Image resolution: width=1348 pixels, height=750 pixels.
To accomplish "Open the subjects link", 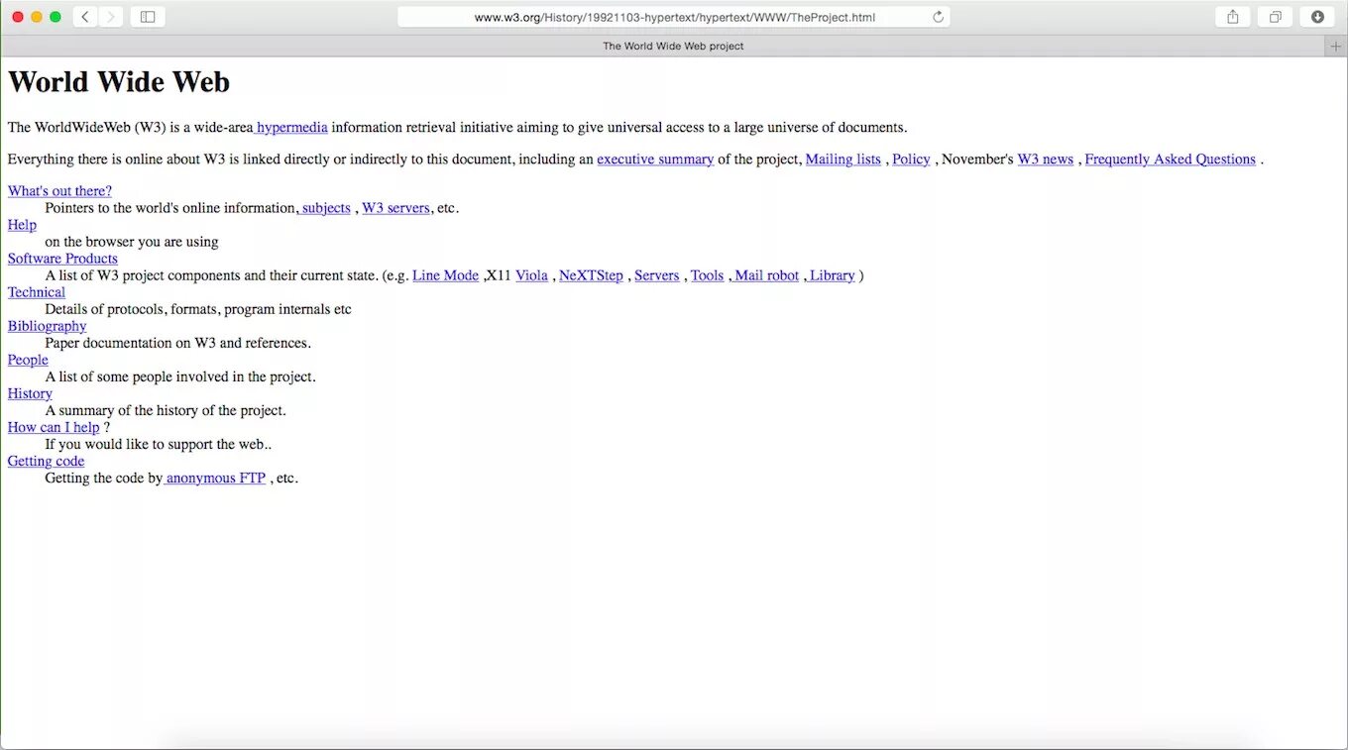I will pos(324,207).
